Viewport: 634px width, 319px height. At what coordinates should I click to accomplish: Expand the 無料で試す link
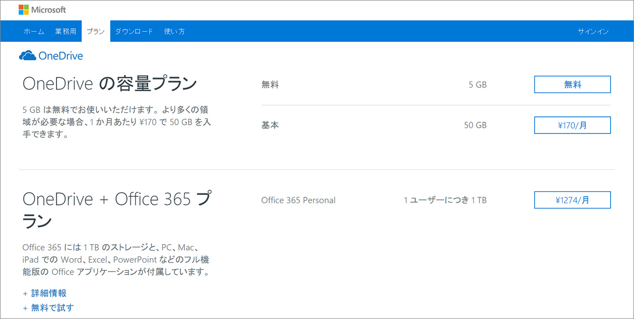pyautogui.click(x=48, y=308)
